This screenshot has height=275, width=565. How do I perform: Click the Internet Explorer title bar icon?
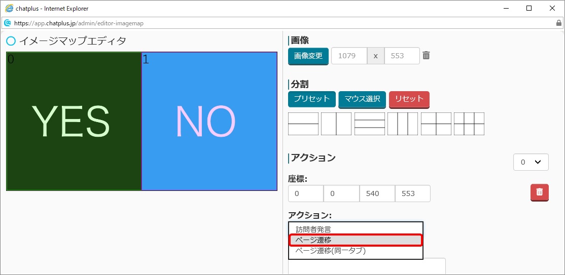(9, 8)
